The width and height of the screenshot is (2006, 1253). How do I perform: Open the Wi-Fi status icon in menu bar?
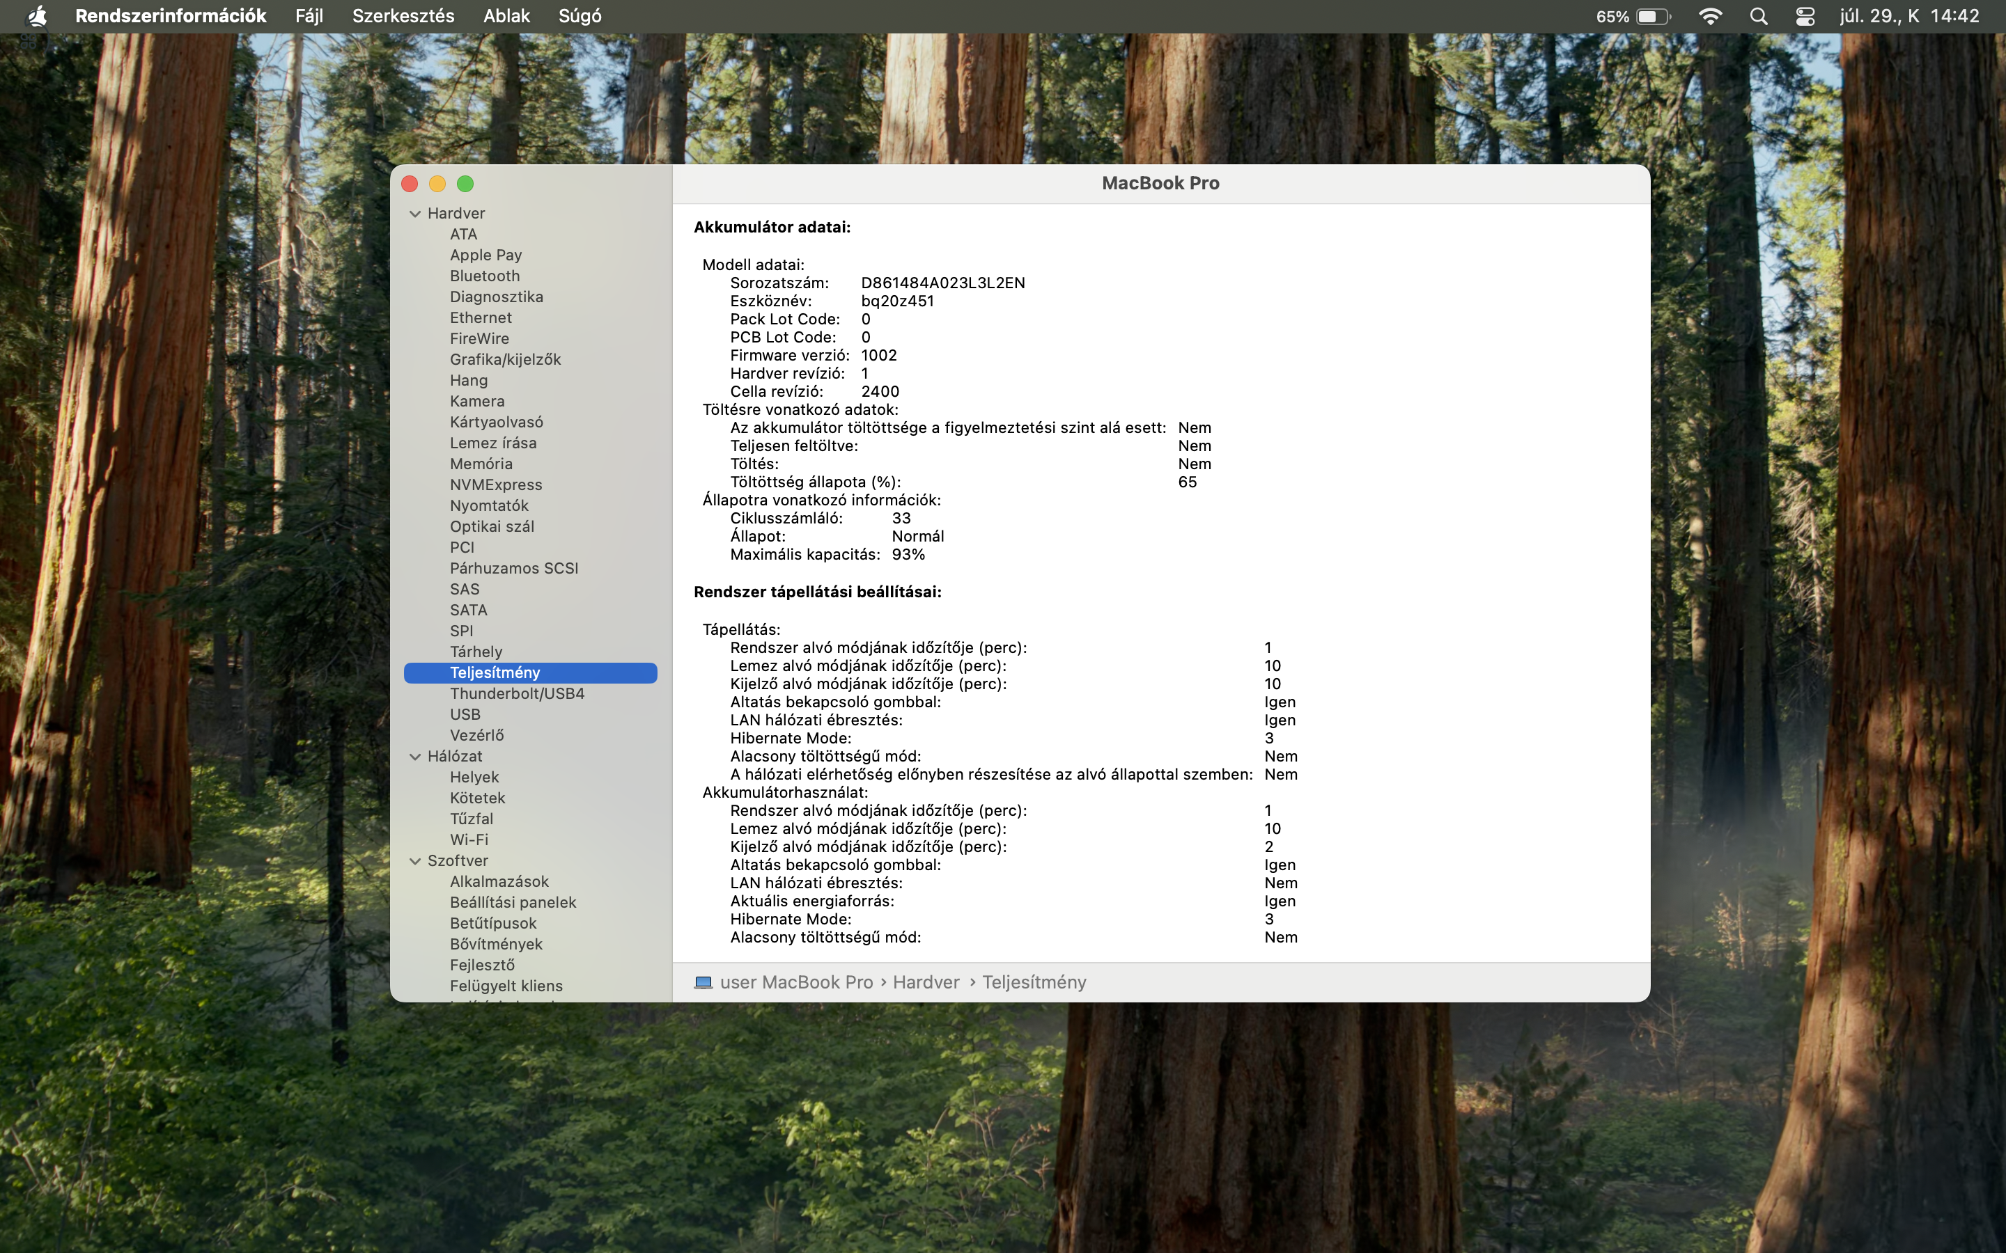pos(1710,17)
